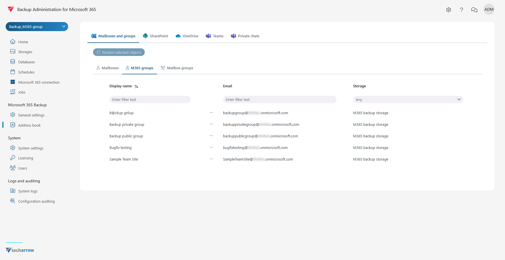Open the Storage filter Any dropdown
505x260 pixels.
(408, 99)
